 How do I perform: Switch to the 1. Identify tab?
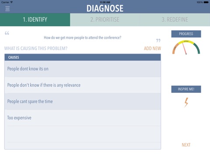pos(35,20)
